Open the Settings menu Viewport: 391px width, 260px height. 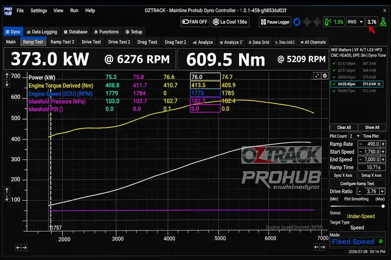tap(39, 10)
